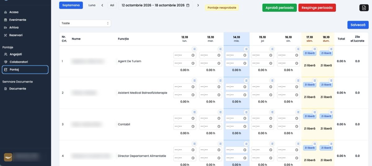Open Evenimente in the sidebar
Screen dimensions: 372x166
pos(18,20)
